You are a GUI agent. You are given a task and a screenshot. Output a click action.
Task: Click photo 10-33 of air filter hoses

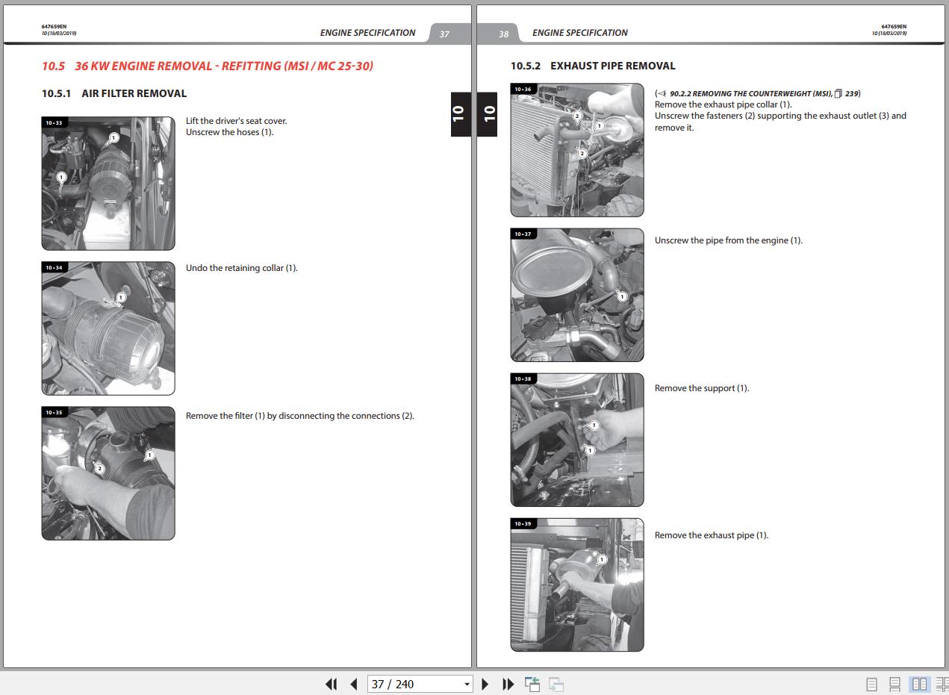(x=108, y=183)
